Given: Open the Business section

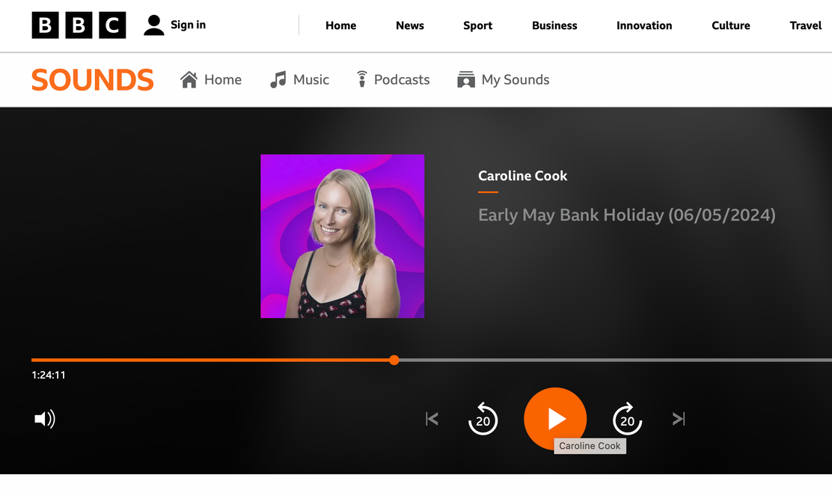Looking at the screenshot, I should [554, 25].
